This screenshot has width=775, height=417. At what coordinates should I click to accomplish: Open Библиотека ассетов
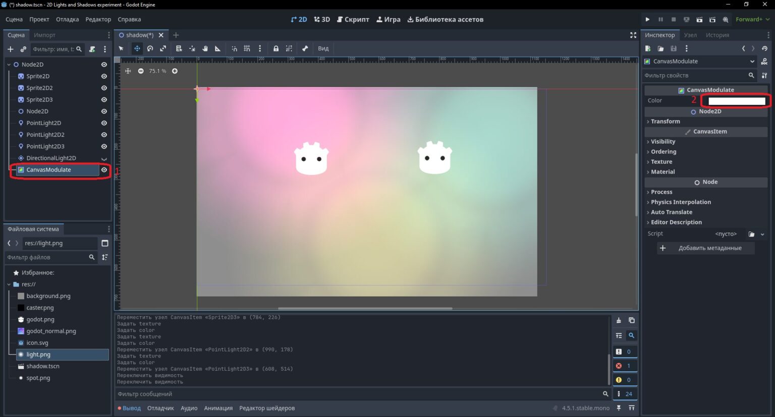click(x=446, y=19)
